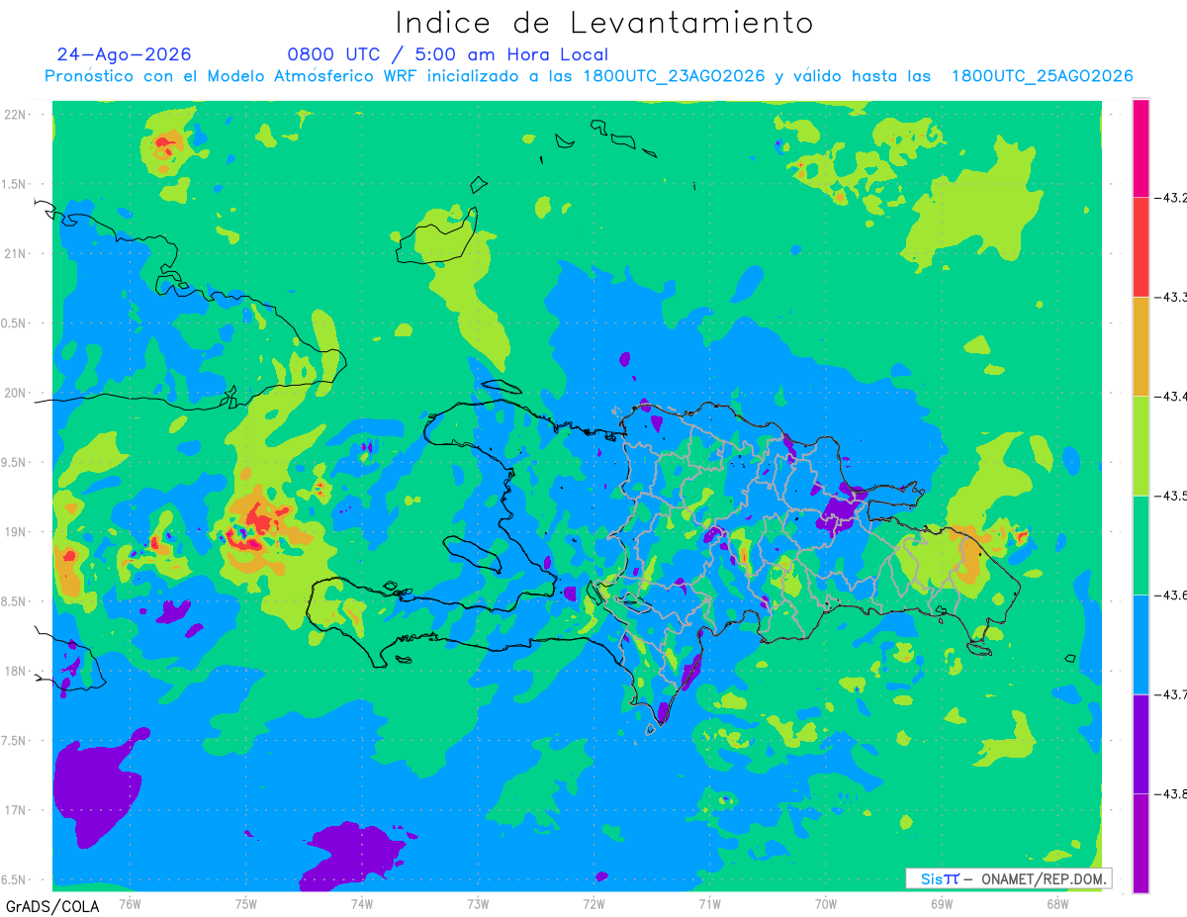Image resolution: width=1187 pixels, height=917 pixels.
Task: Click the title "Indice de Levantamiento"
Action: [x=604, y=22]
